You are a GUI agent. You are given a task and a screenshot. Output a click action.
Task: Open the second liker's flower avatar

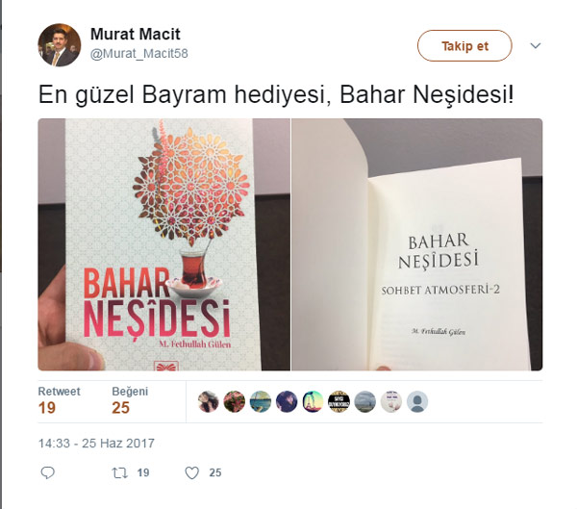point(234,401)
